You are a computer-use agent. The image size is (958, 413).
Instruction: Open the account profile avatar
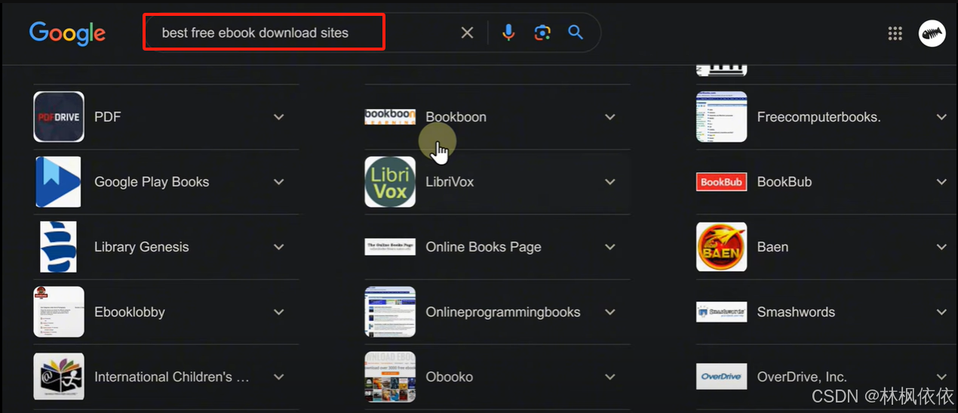(932, 33)
